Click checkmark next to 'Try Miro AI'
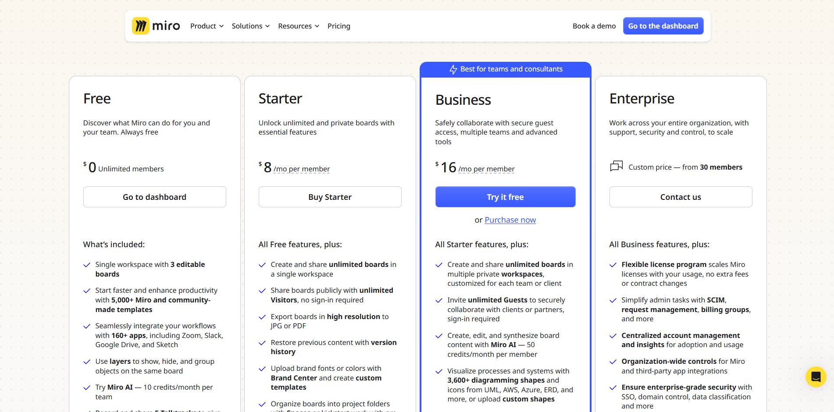 click(x=87, y=387)
